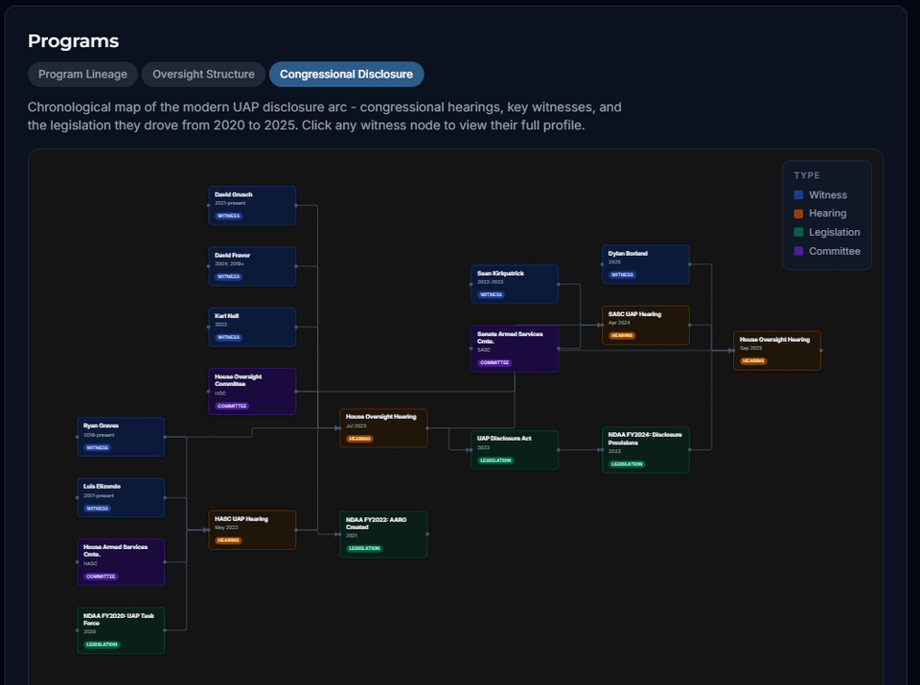Viewport: 920px width, 685px height.
Task: Click the orange Hearing legend swatch
Action: coord(798,214)
